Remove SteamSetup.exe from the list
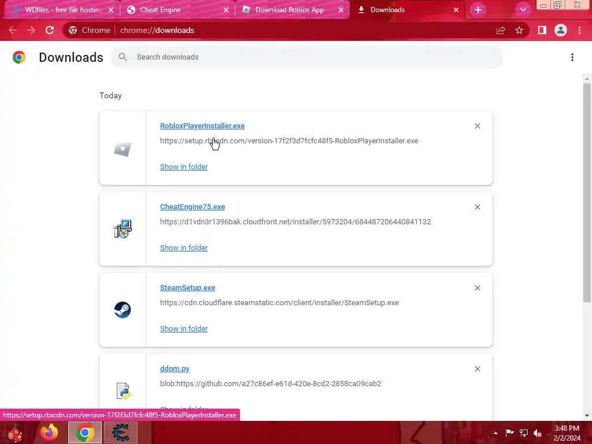 [477, 288]
